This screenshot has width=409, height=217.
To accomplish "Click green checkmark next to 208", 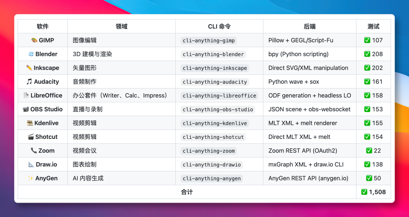I will [367, 54].
